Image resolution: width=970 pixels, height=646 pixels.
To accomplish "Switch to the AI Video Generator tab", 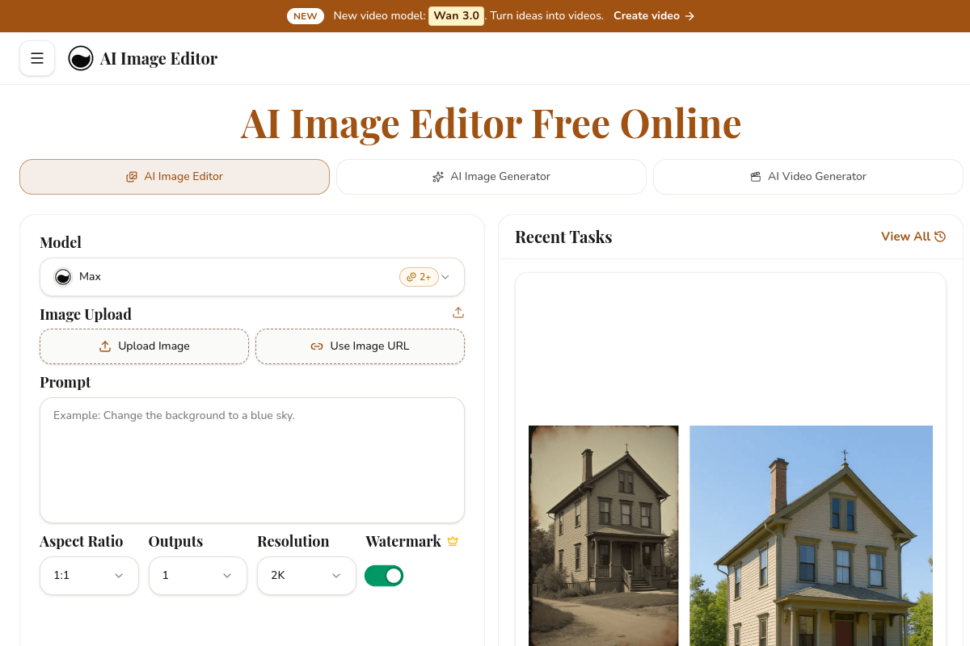I will (808, 177).
